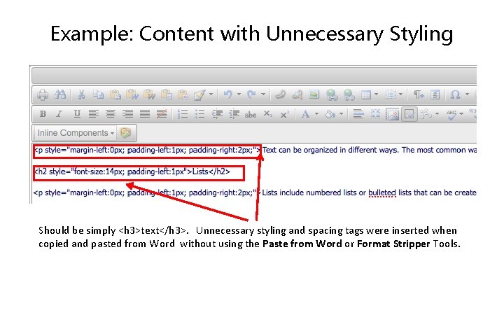Click the Outdent icon
Screen dimensions: 504x315
234,114
